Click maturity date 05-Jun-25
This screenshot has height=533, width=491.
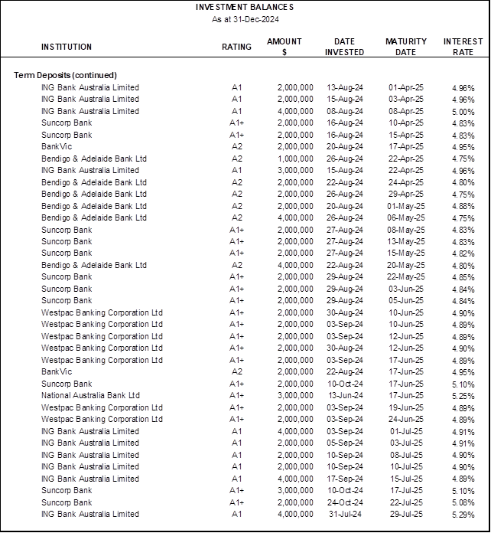click(406, 301)
